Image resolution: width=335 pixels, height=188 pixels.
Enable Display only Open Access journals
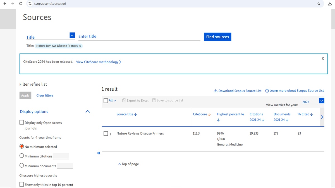click(x=22, y=122)
